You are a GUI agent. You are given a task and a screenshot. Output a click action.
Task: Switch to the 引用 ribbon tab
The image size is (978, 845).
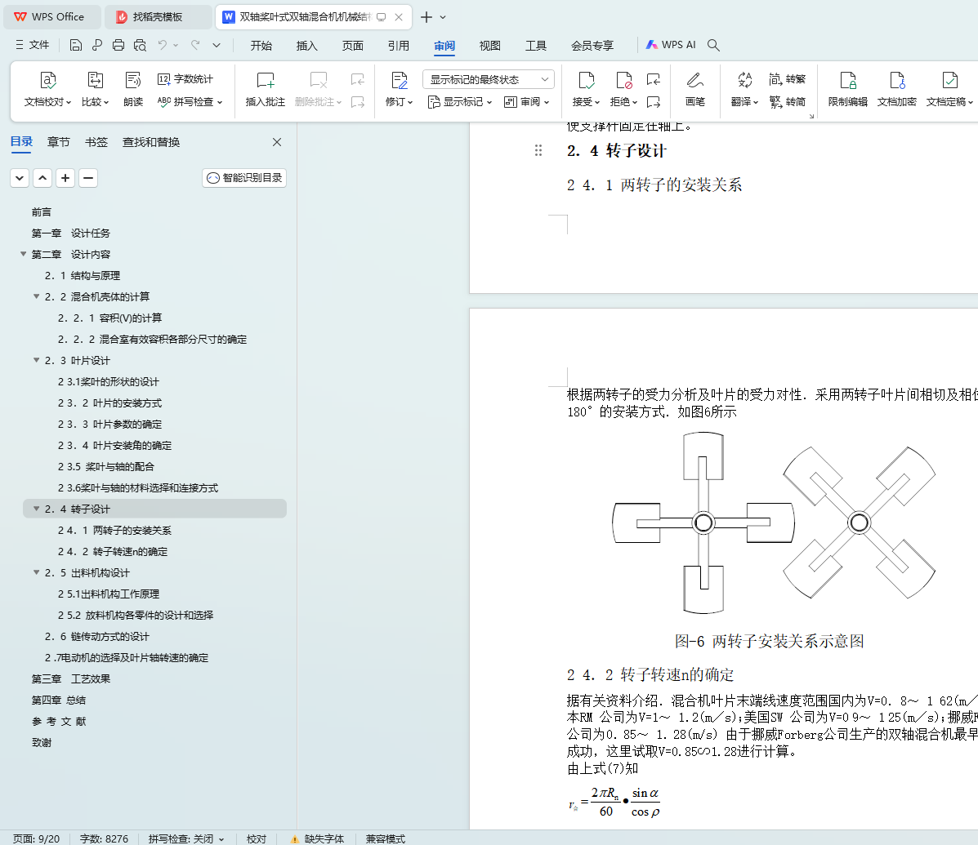pos(399,46)
